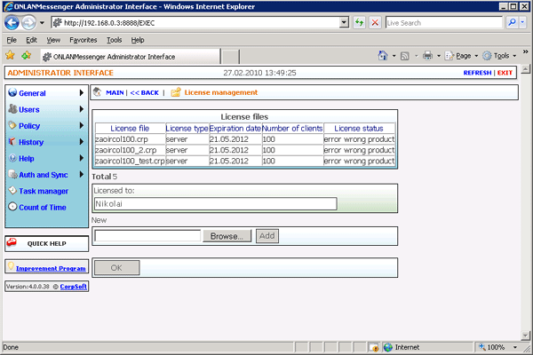533x355 pixels.
Task: Click the red Stop loading icon
Action: click(375, 23)
